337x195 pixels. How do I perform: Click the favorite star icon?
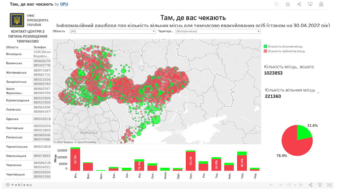coord(288,4)
